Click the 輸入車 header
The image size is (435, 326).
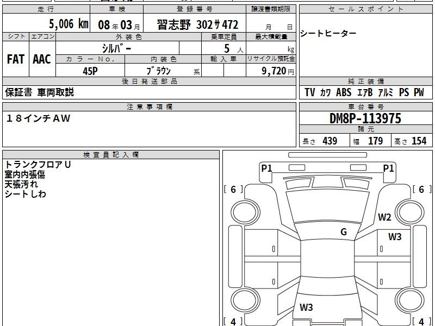pos(223,59)
